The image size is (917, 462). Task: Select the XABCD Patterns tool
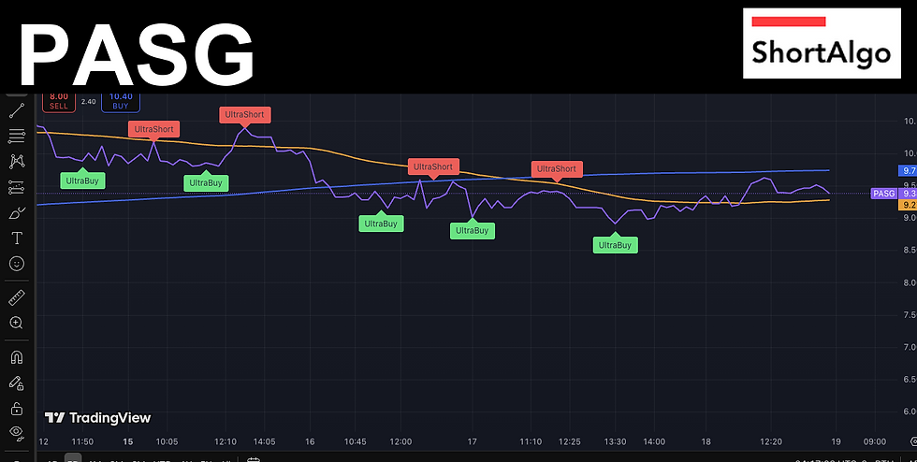[x=17, y=162]
